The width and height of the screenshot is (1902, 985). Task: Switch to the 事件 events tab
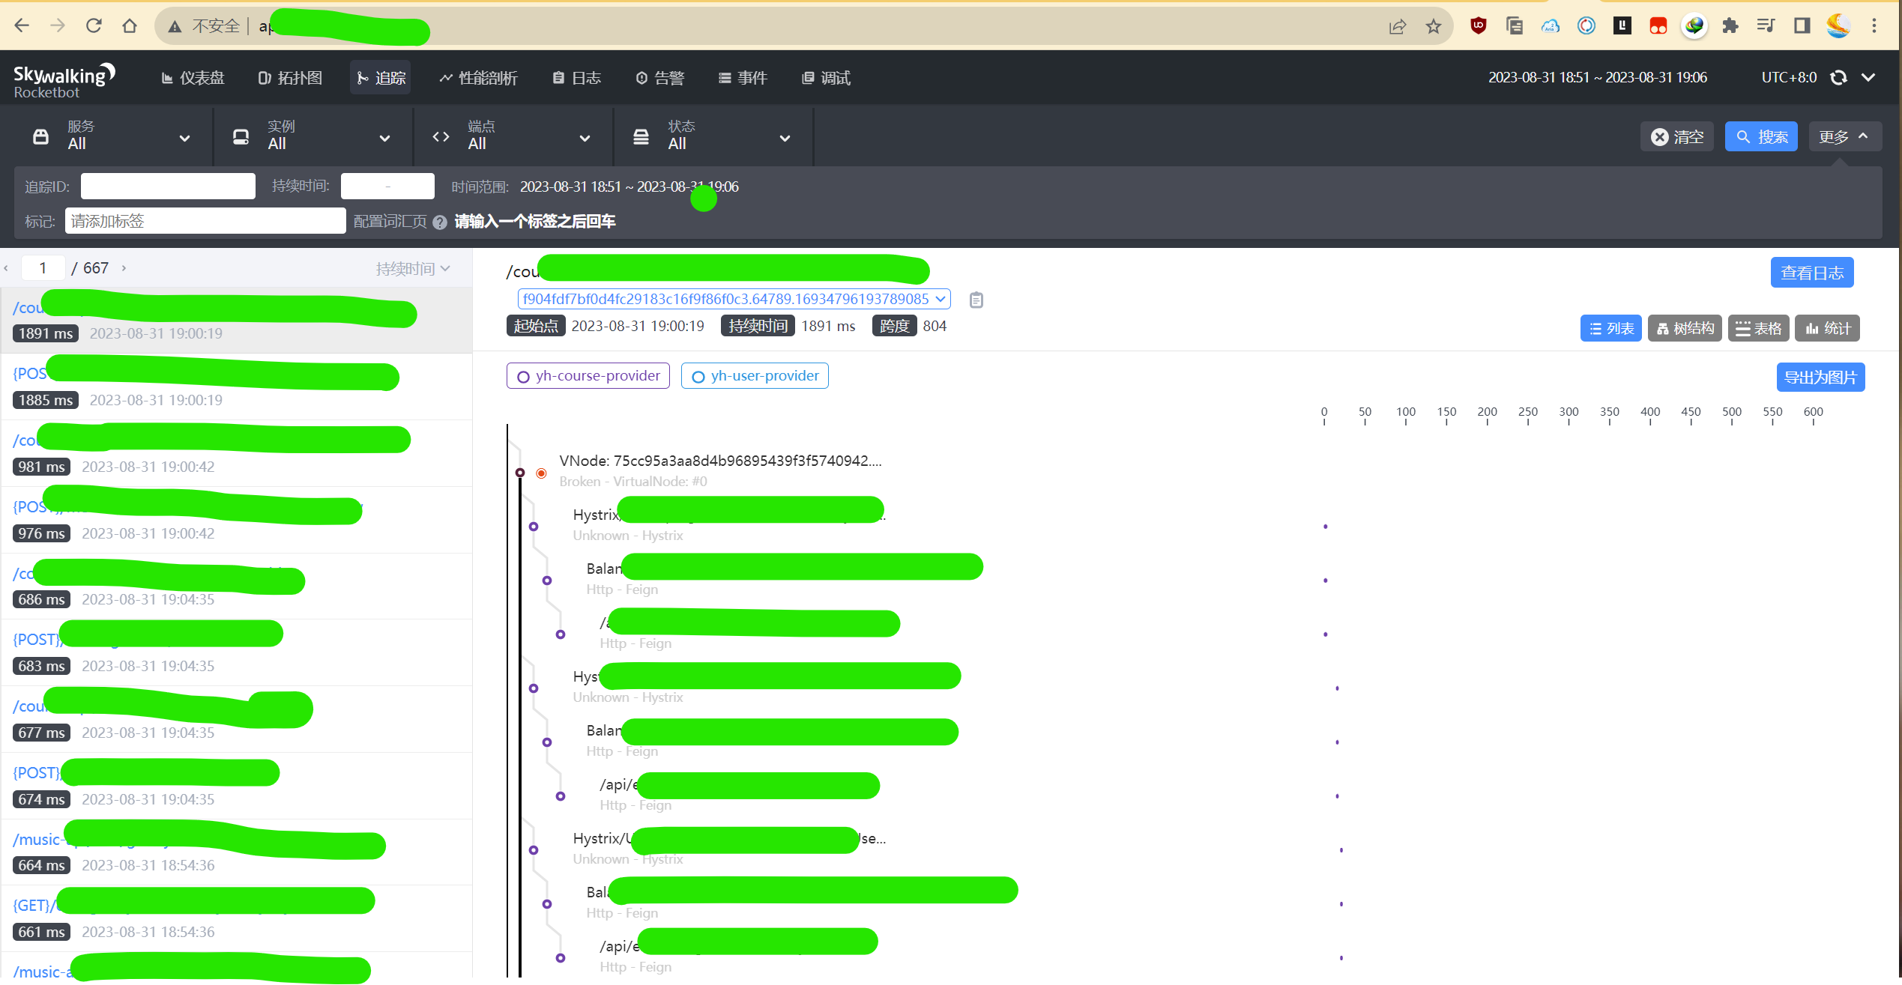point(743,78)
